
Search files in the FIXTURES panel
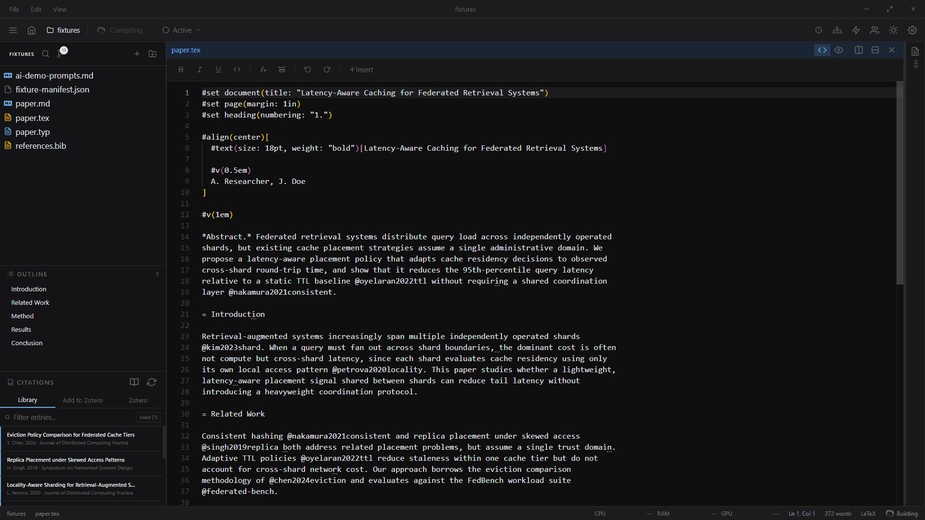tap(45, 54)
